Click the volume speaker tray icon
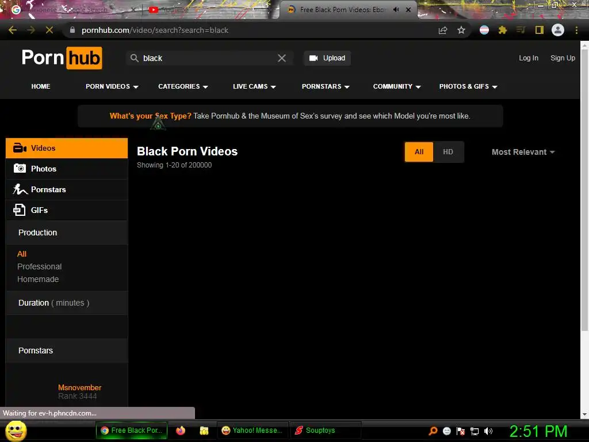589x442 pixels. point(488,431)
